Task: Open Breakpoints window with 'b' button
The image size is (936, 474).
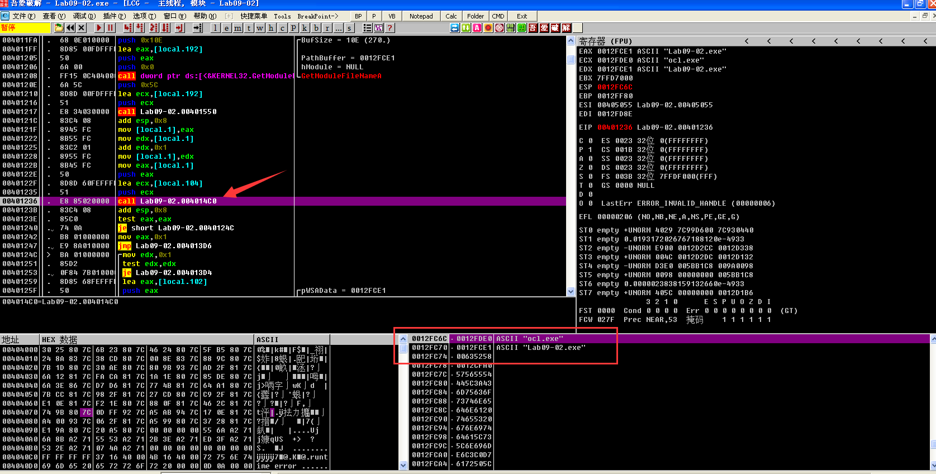Action: 316,27
